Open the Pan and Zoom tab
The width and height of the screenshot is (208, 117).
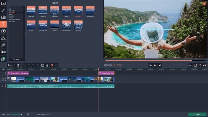(x=3, y=45)
